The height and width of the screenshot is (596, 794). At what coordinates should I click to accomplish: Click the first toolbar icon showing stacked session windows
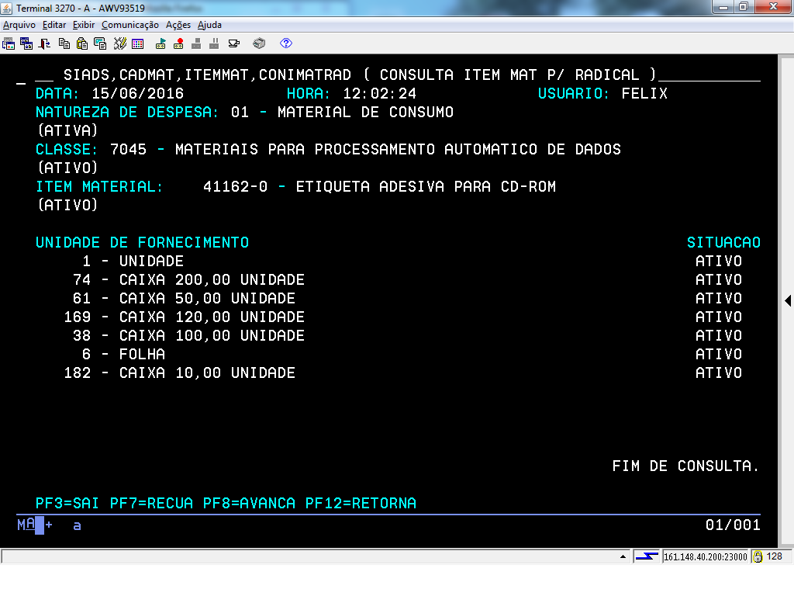coord(9,43)
